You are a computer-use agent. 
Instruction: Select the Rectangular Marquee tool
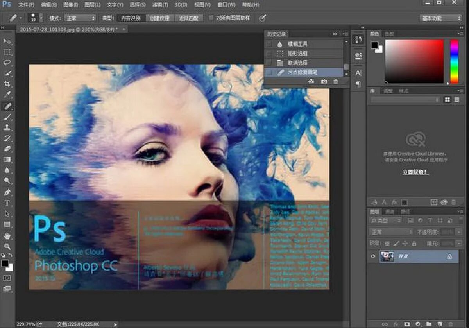click(7, 52)
